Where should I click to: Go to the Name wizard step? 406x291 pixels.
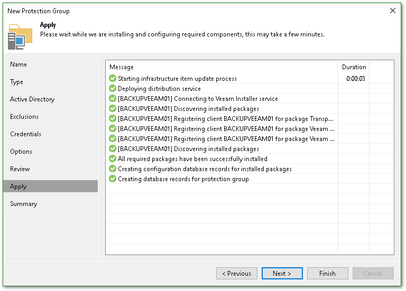[x=19, y=64]
